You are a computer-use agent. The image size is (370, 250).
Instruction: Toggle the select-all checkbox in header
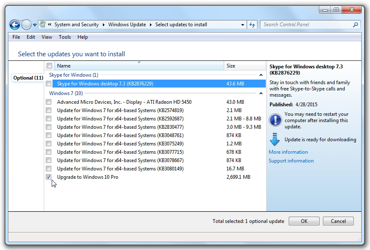click(x=49, y=66)
